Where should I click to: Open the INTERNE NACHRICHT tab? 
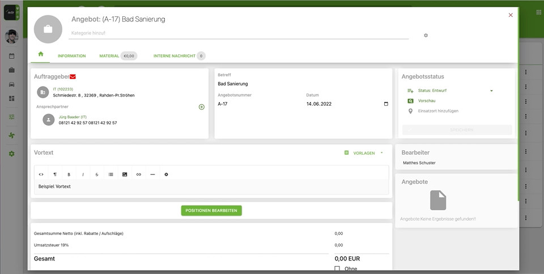174,56
